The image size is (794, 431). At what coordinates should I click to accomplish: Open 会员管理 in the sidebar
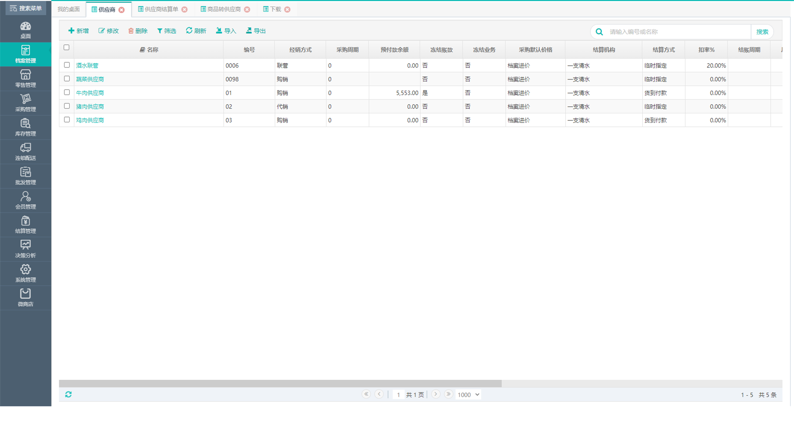(26, 200)
